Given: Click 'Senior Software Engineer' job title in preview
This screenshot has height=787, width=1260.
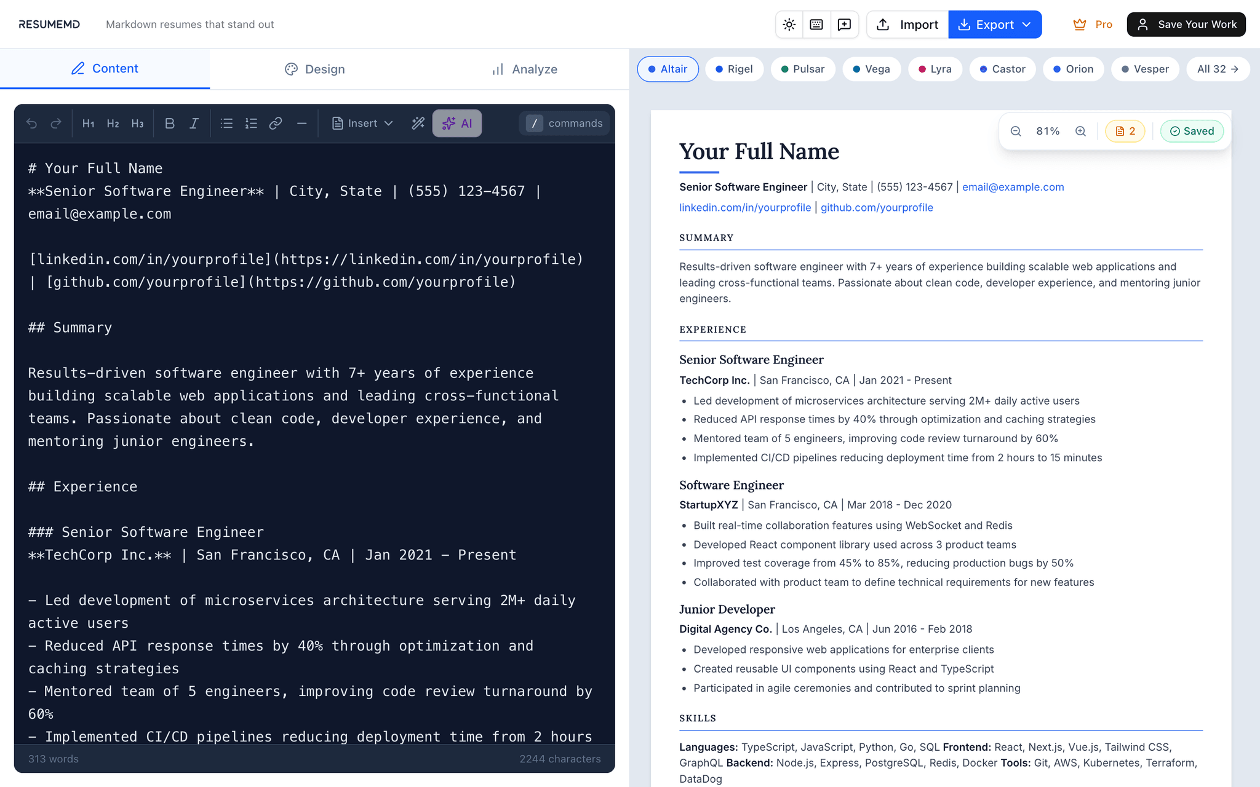Looking at the screenshot, I should tap(751, 360).
